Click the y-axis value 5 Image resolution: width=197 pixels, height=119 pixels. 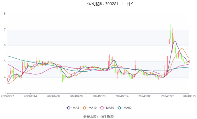click(5, 61)
